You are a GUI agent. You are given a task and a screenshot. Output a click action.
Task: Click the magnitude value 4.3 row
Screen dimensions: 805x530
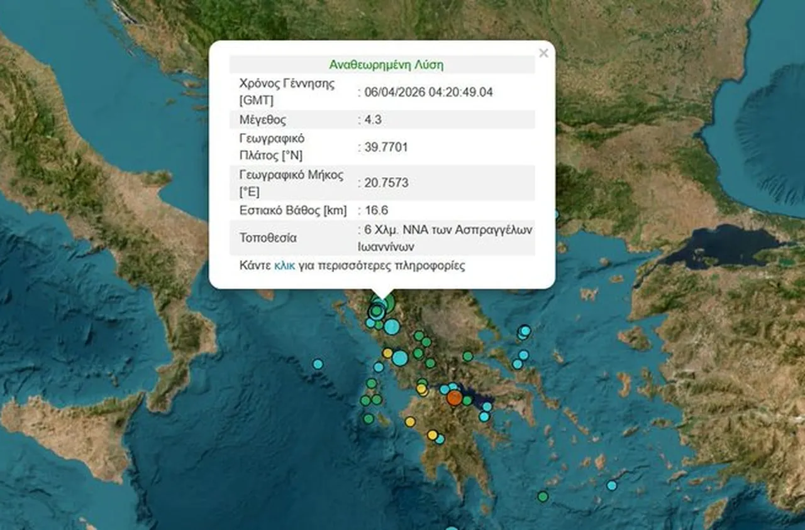pyautogui.click(x=370, y=119)
